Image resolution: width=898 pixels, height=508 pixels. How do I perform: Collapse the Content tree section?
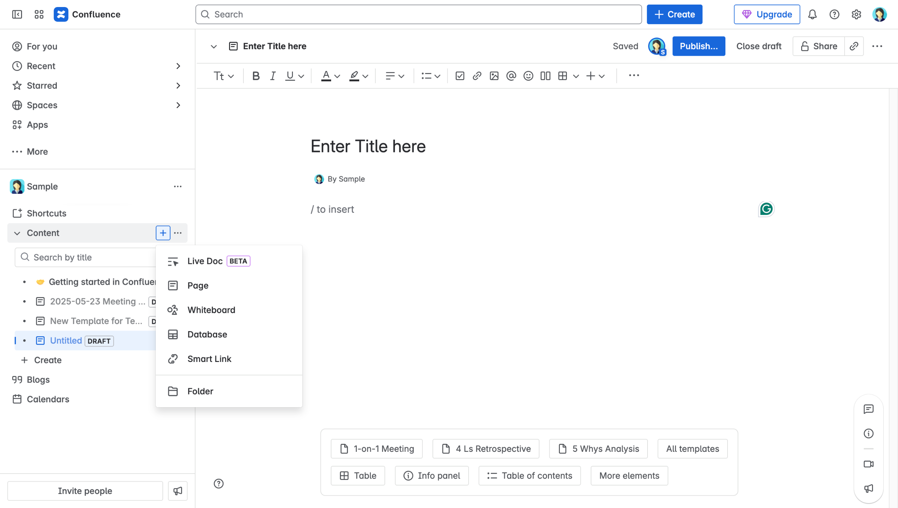click(x=17, y=233)
